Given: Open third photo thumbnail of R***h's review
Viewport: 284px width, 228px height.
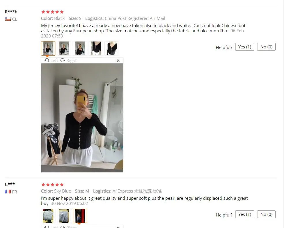Looking at the screenshot, I should pos(80,48).
